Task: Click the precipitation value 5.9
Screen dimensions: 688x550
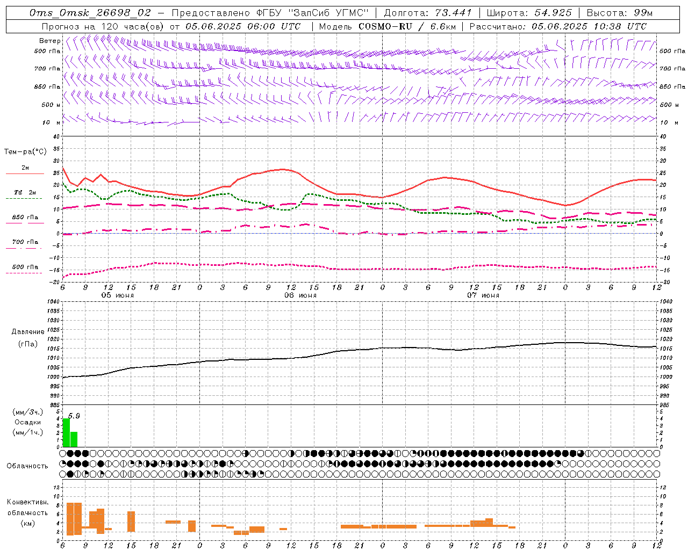Action: [x=74, y=416]
